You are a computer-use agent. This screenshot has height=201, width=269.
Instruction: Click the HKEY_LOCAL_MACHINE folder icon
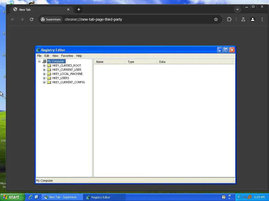coord(49,74)
